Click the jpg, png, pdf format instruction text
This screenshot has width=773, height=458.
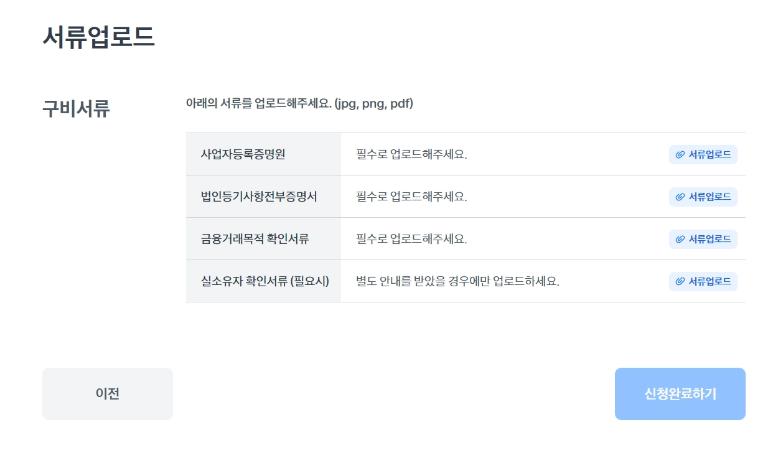pyautogui.click(x=299, y=103)
